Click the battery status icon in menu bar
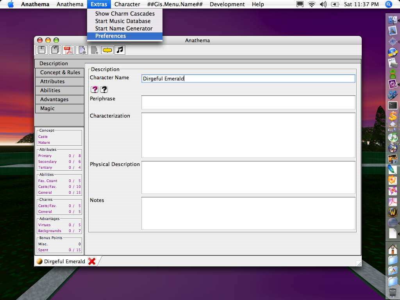Screen dimensions: 400x300 point(335,4)
